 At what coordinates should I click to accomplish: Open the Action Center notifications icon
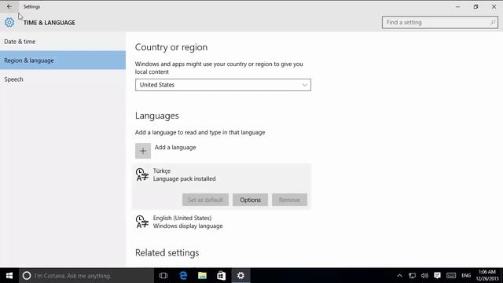tap(437, 276)
